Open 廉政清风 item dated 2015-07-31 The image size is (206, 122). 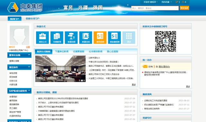tap(159, 105)
